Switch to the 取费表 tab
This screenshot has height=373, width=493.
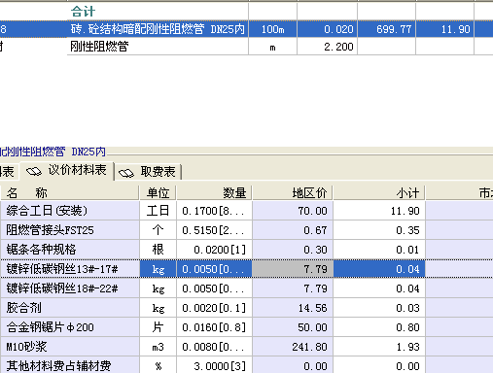click(148, 172)
